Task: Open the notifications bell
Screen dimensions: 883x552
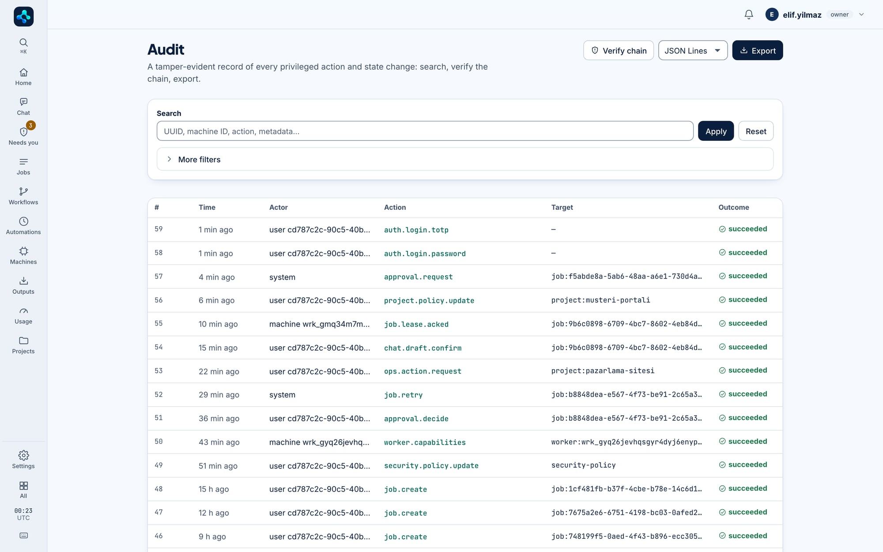Action: coord(749,15)
